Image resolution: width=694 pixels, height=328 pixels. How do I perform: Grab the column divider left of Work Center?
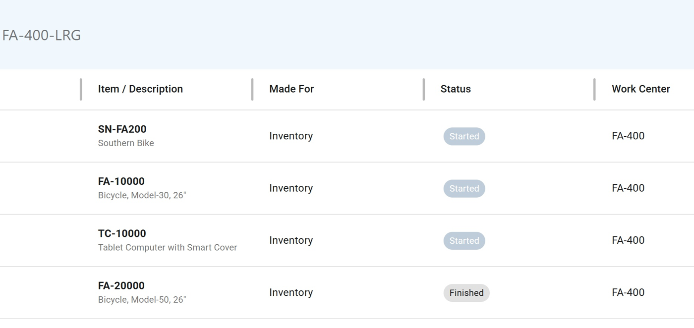click(594, 89)
